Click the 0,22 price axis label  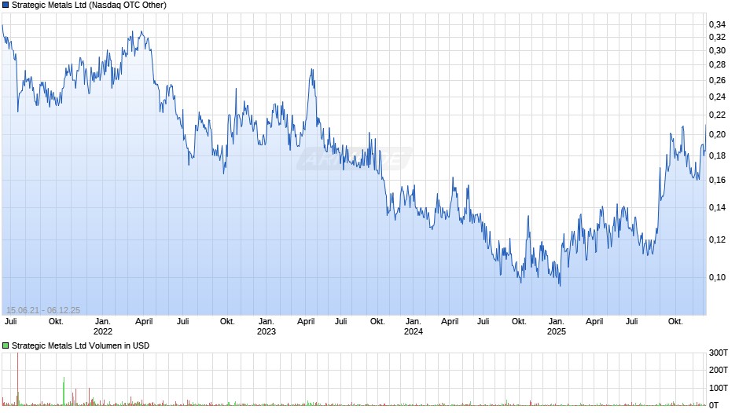pyautogui.click(x=717, y=115)
